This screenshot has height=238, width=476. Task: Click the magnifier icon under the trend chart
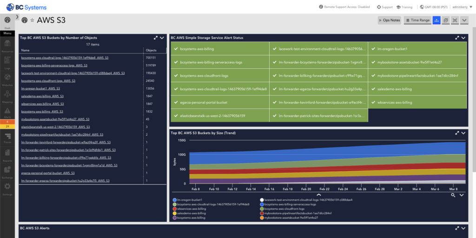pyautogui.click(x=453, y=195)
